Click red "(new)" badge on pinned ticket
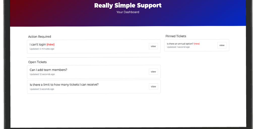 [x=197, y=44]
